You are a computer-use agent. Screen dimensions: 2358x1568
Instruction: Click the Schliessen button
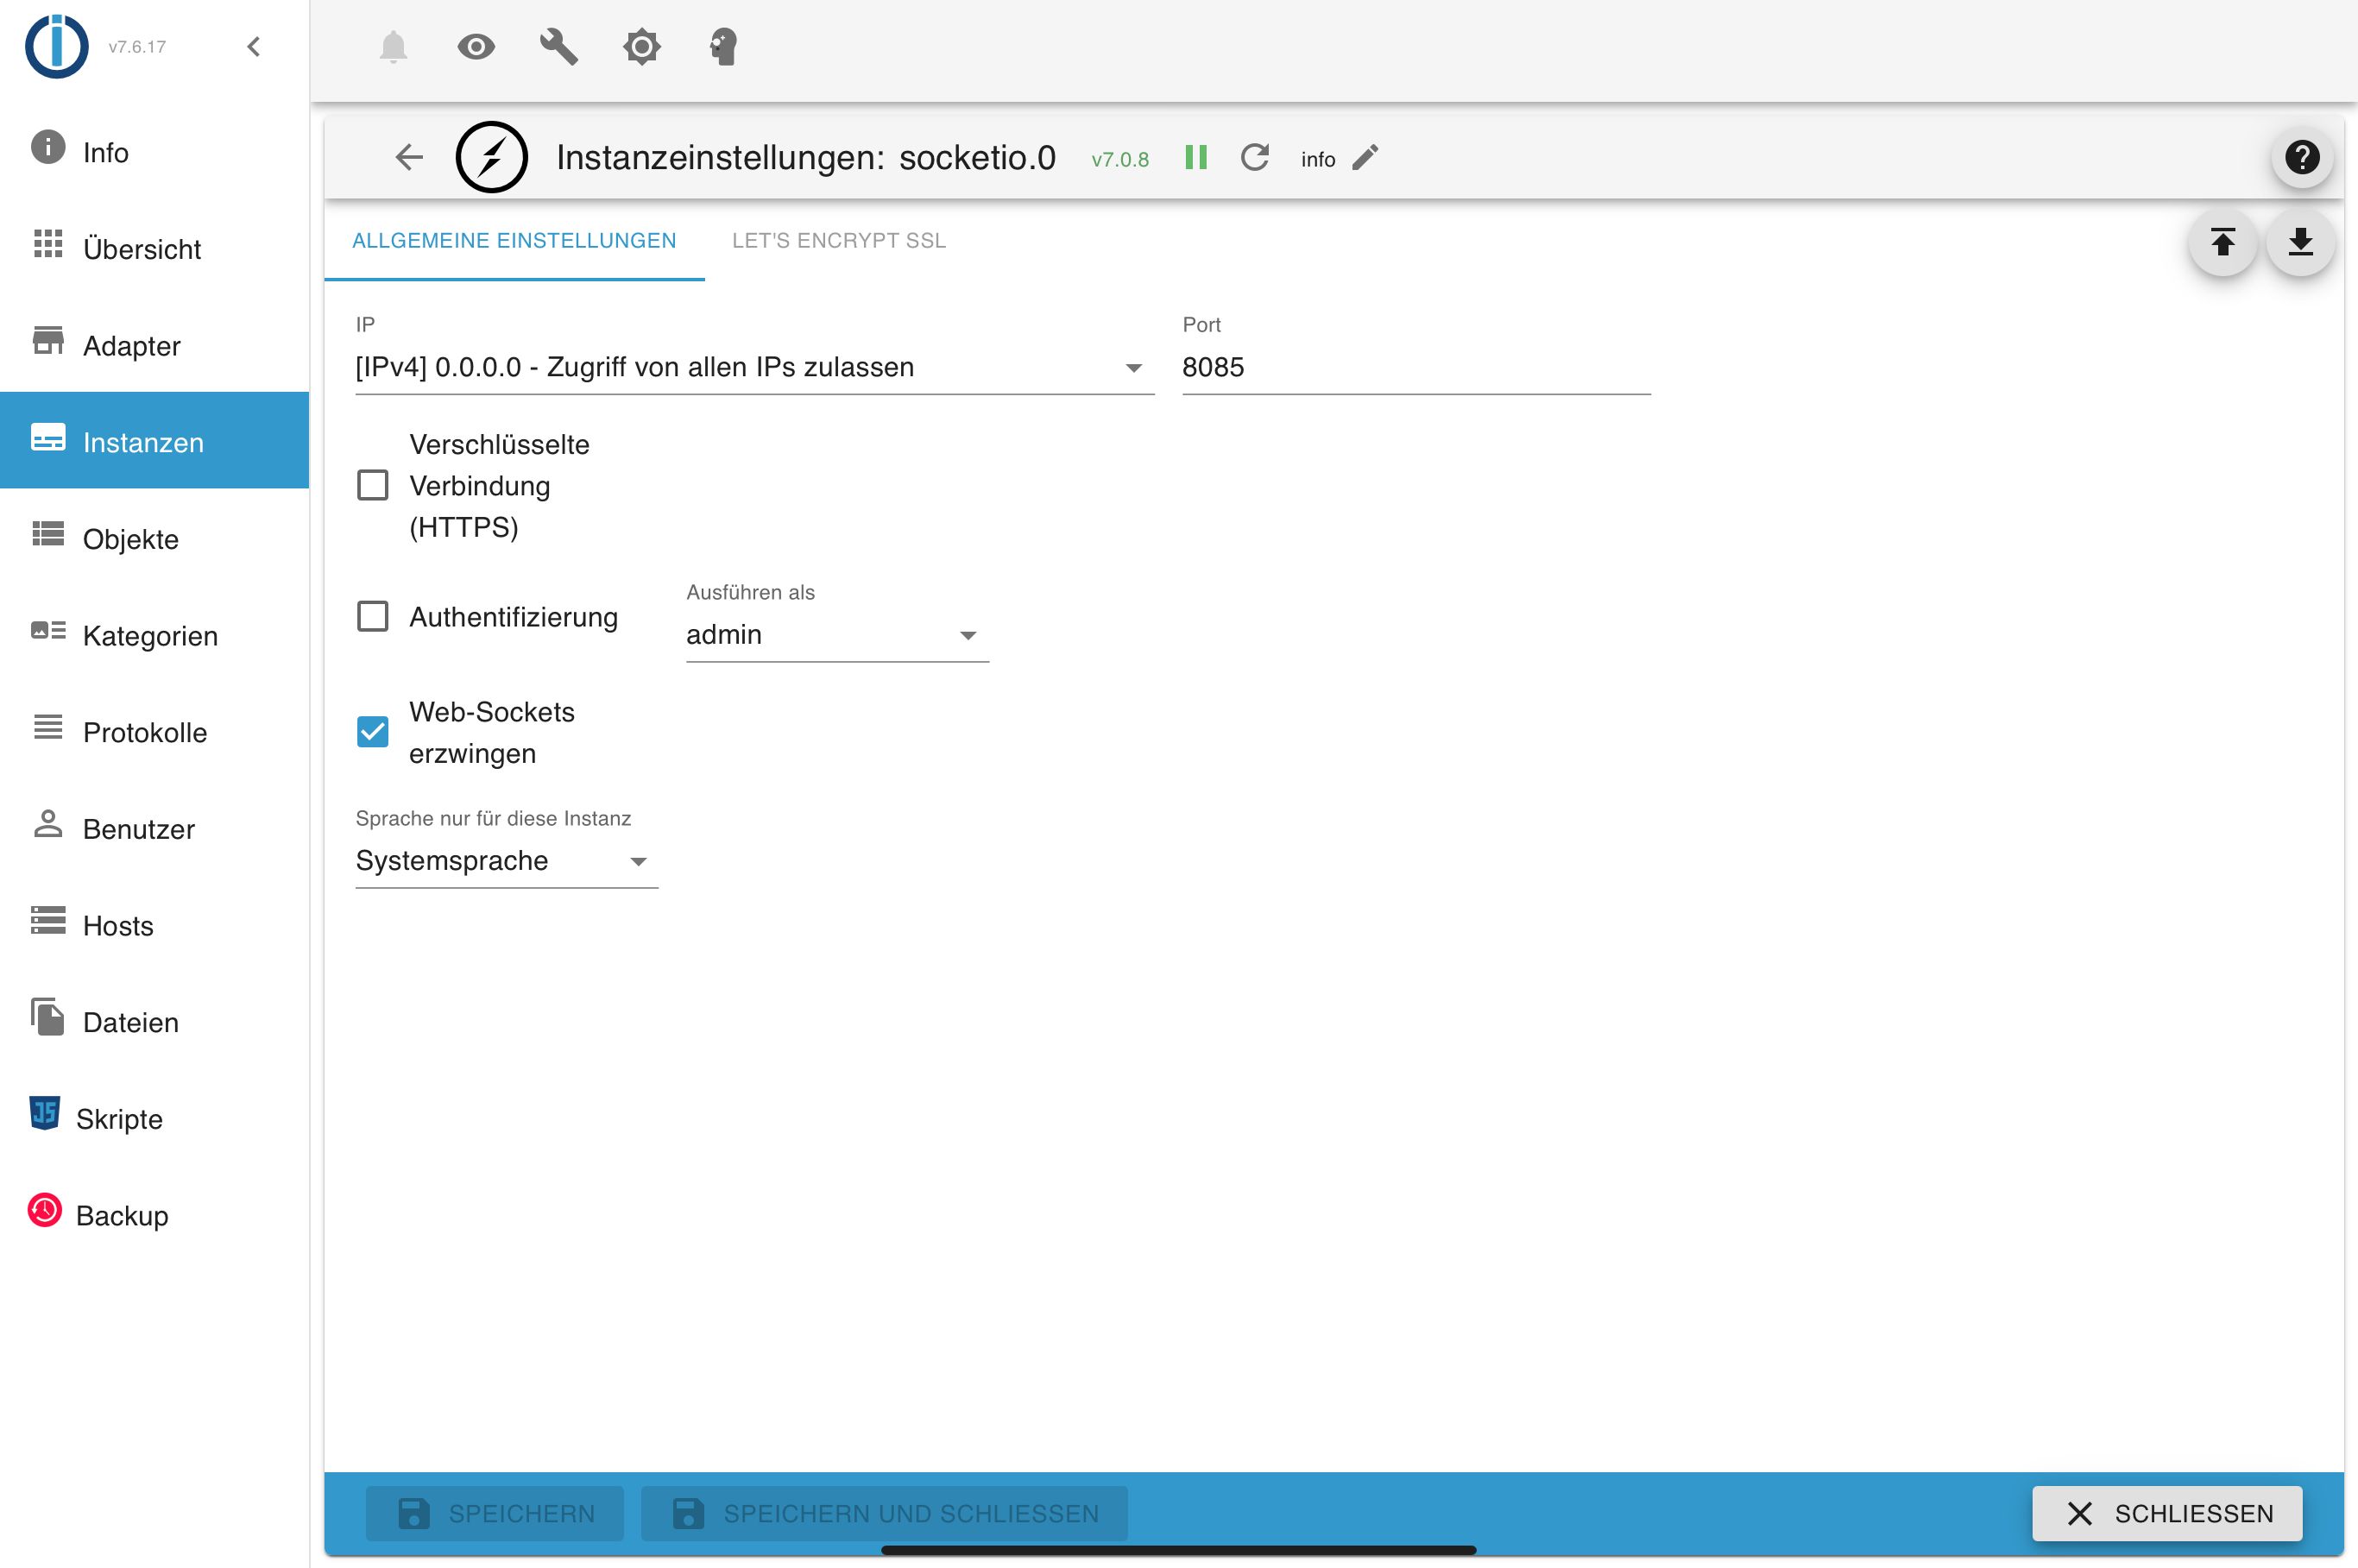pos(2167,1513)
